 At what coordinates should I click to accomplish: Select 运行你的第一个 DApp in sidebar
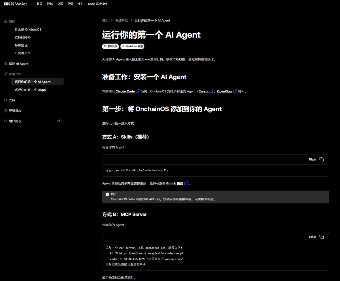[30, 90]
